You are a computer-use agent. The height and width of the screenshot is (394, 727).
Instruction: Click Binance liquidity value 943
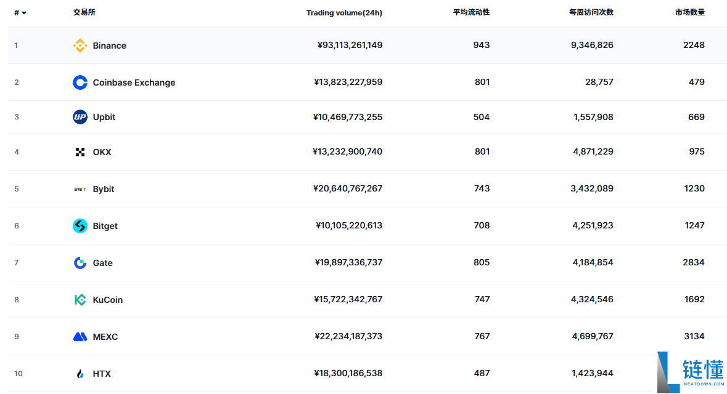[x=481, y=45]
